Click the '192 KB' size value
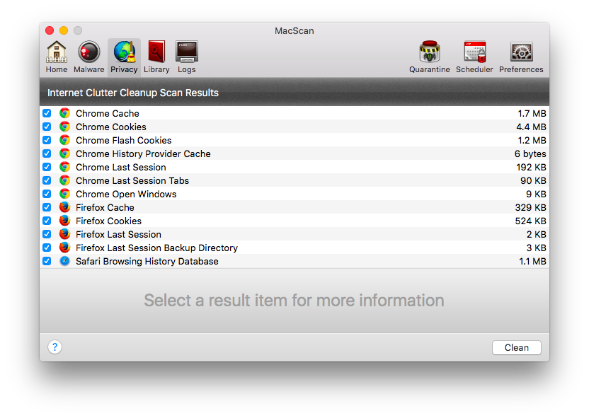This screenshot has height=418, width=589. point(531,167)
